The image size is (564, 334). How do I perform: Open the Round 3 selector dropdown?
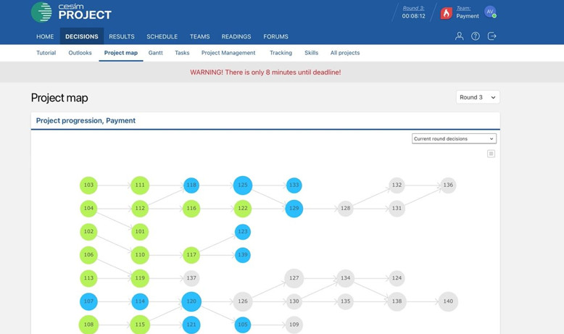pyautogui.click(x=478, y=97)
